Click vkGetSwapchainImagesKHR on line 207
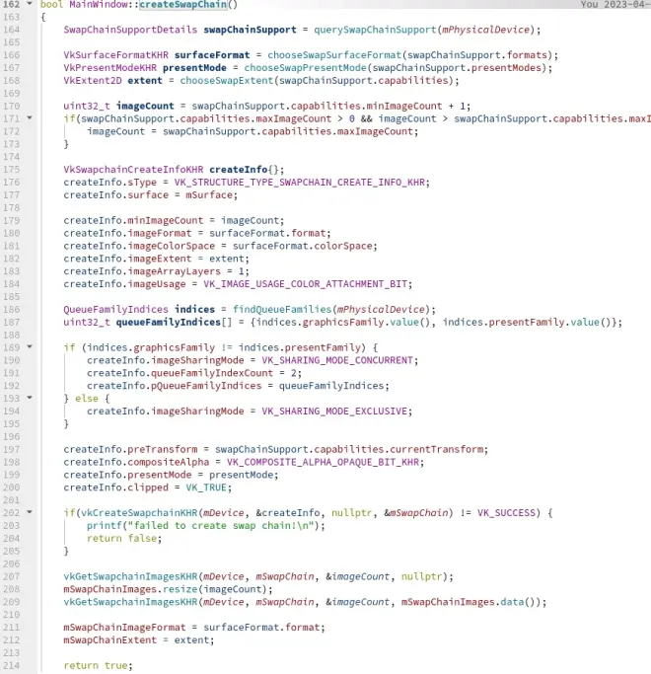Image resolution: width=651 pixels, height=674 pixels. (130, 576)
